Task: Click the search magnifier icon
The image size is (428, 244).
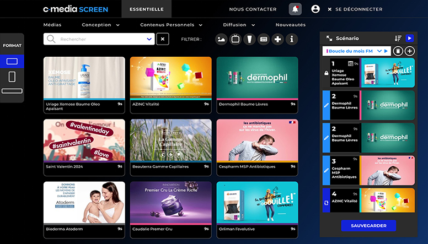Action: point(51,39)
